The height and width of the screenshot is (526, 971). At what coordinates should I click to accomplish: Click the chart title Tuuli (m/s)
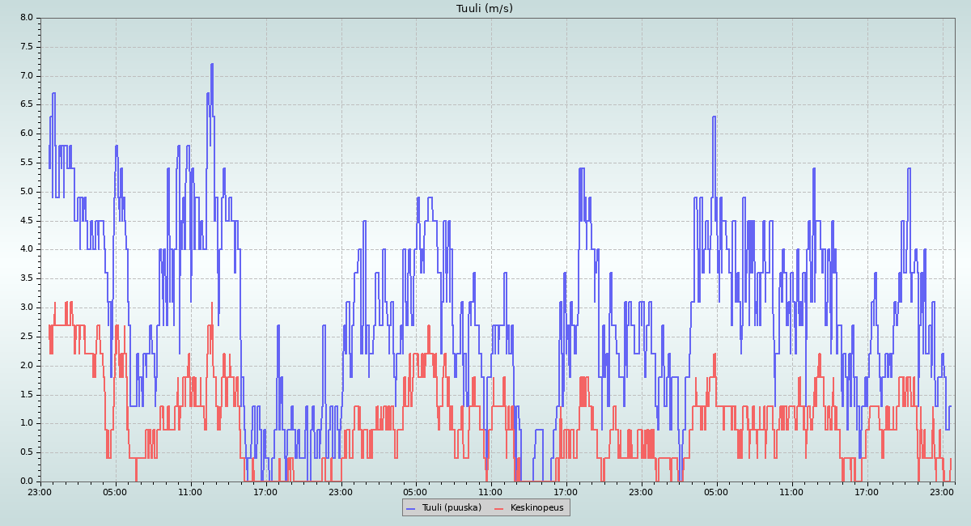(485, 9)
